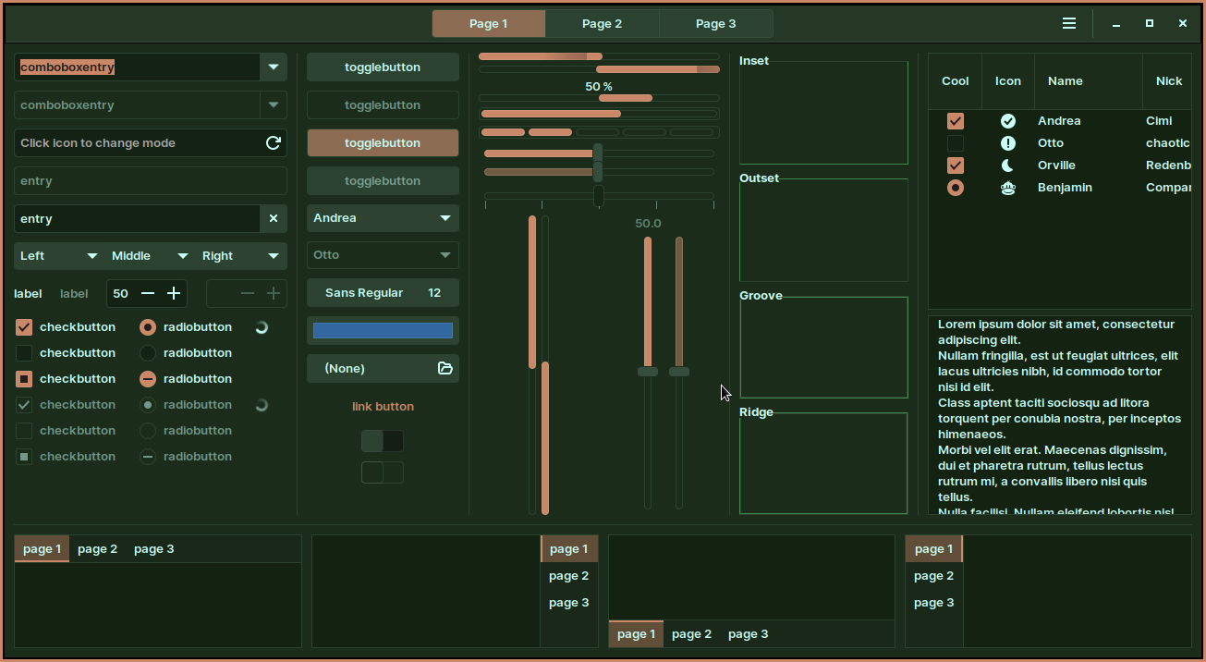Click the Click icon to change mode field
1206x662 pixels.
151,142
